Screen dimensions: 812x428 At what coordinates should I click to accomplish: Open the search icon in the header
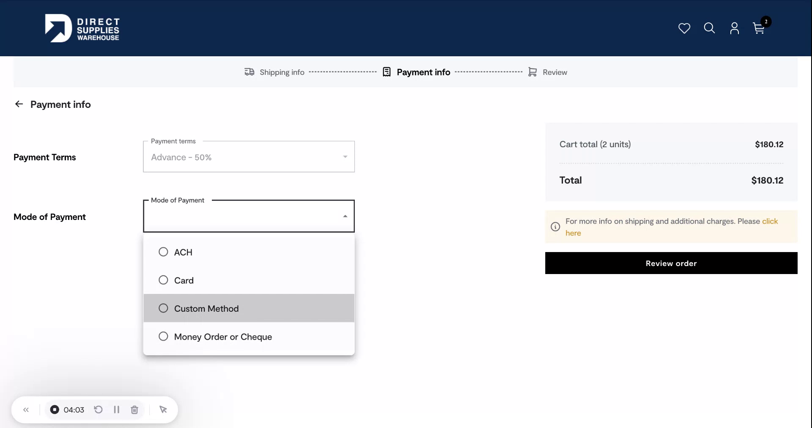pyautogui.click(x=709, y=28)
